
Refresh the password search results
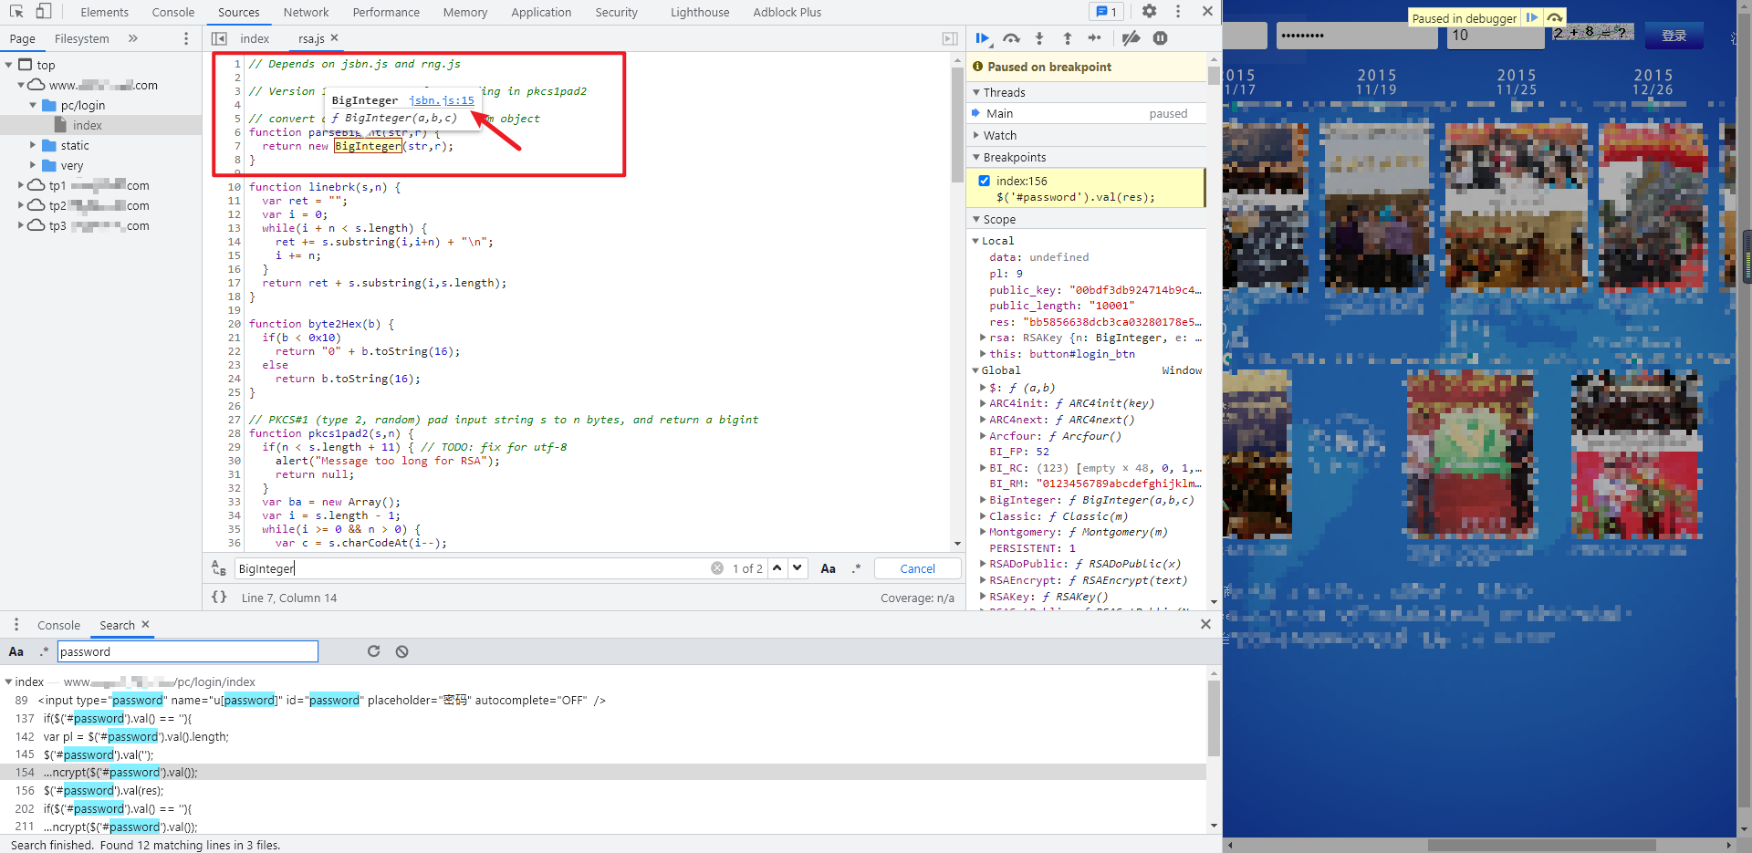373,651
